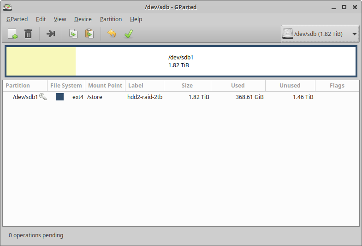Click the Apply All Operations checkmark
The image size is (362, 246).
click(129, 34)
